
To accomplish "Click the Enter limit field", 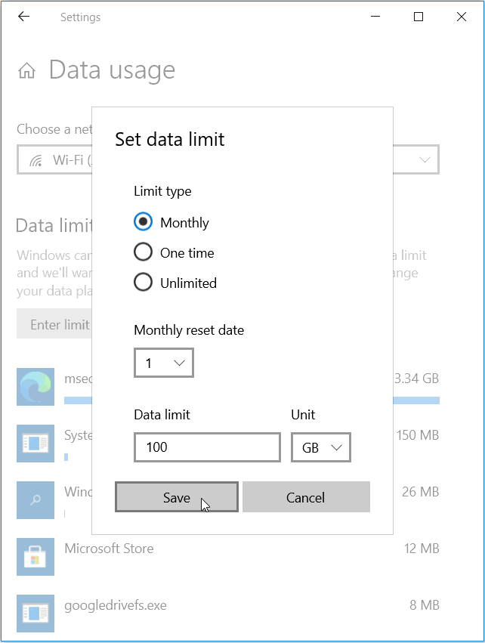I will [x=59, y=323].
